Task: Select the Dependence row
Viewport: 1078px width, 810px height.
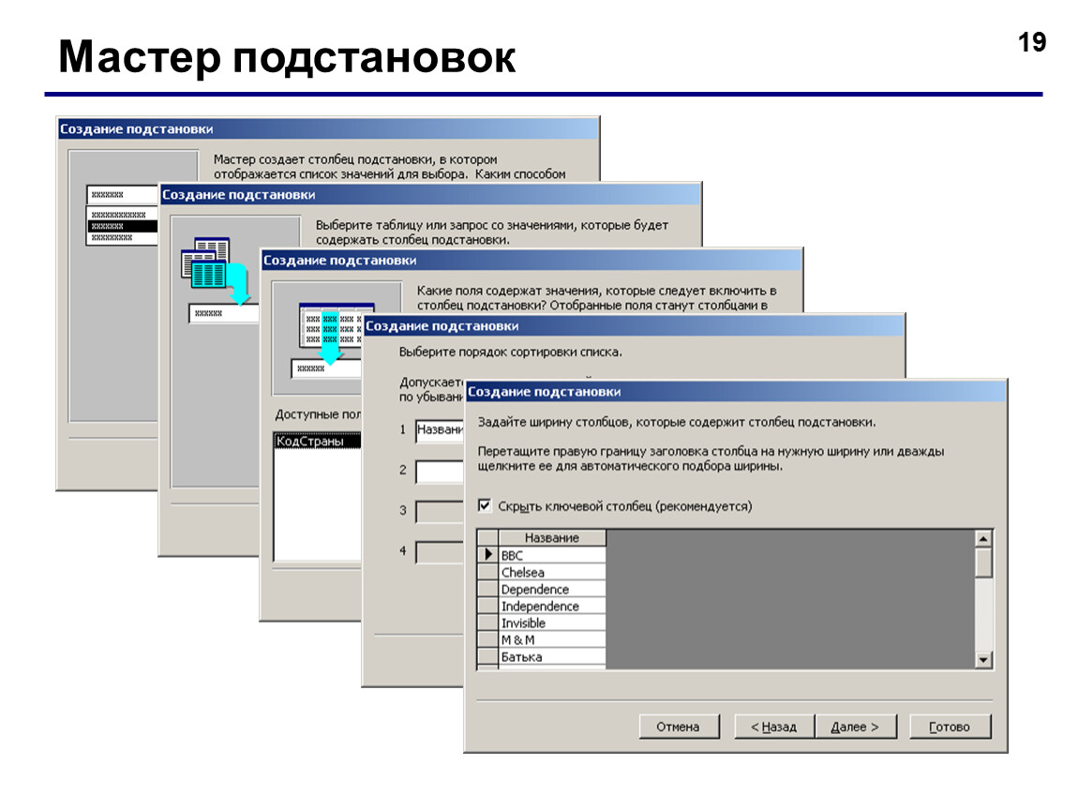Action: (552, 590)
